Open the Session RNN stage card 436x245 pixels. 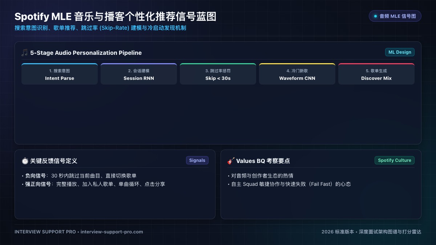[x=139, y=74]
